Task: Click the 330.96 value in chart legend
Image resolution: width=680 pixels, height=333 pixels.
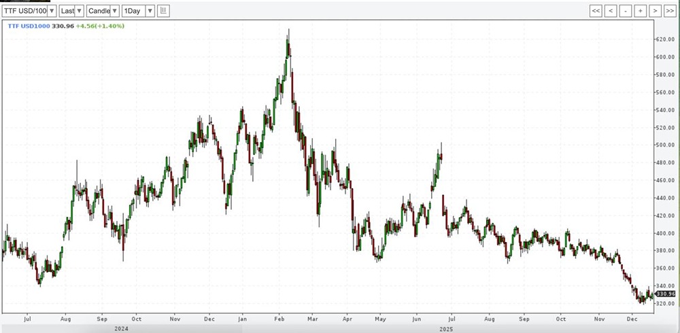Action: coord(63,26)
